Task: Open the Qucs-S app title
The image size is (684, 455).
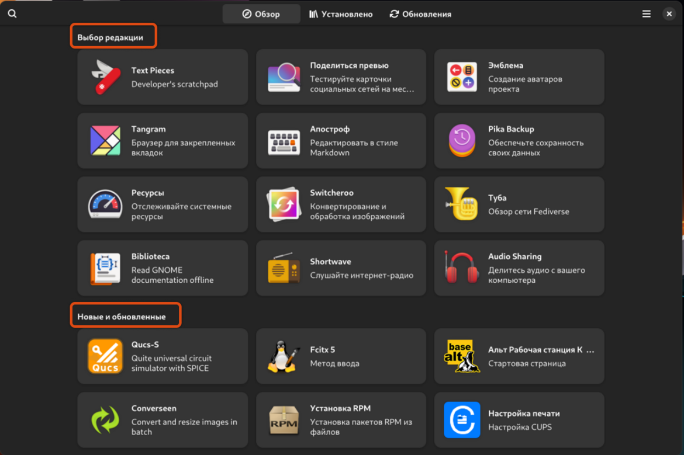Action: point(145,344)
